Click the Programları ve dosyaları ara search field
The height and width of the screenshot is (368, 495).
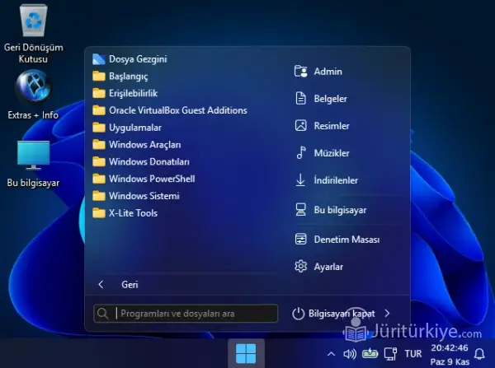pyautogui.click(x=194, y=314)
